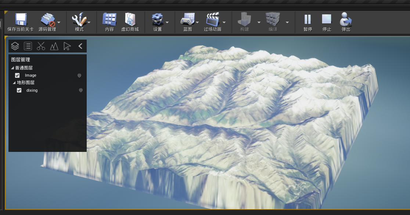The height and width of the screenshot is (215, 410).
Task: Select the list view panel icon
Action: [28, 46]
